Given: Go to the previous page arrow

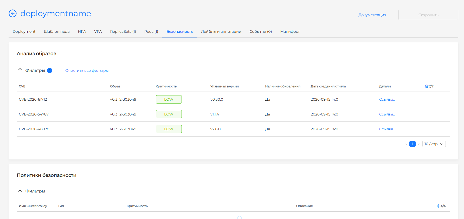Looking at the screenshot, I should (406, 144).
